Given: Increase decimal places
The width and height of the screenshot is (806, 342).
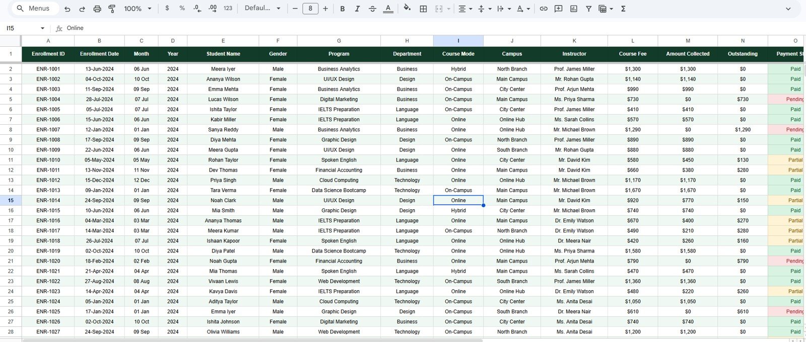Looking at the screenshot, I should coord(213,9).
